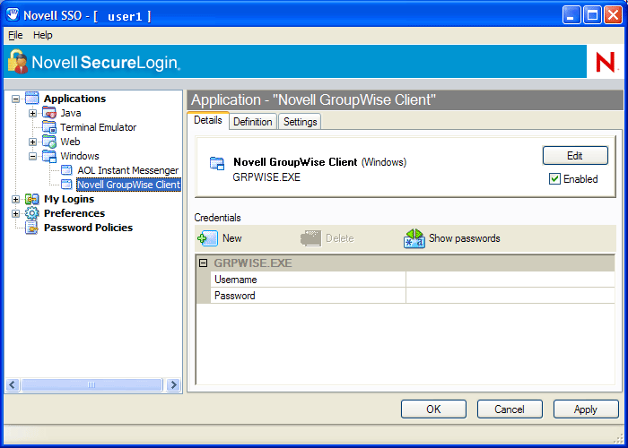Select AOL Instant Messenger in the tree
The image size is (628, 448).
coord(128,170)
